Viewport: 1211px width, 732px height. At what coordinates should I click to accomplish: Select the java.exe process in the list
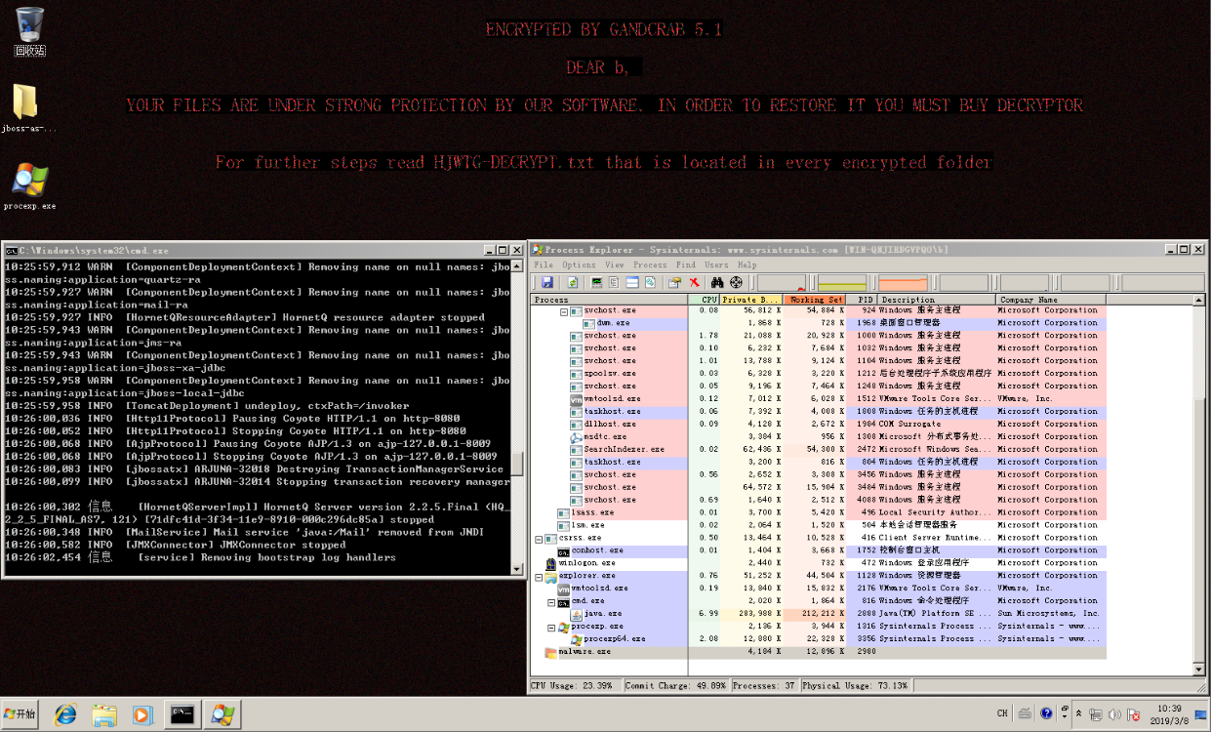(602, 614)
